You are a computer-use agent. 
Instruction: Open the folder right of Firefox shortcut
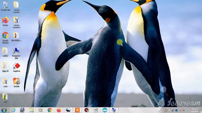point(16,22)
